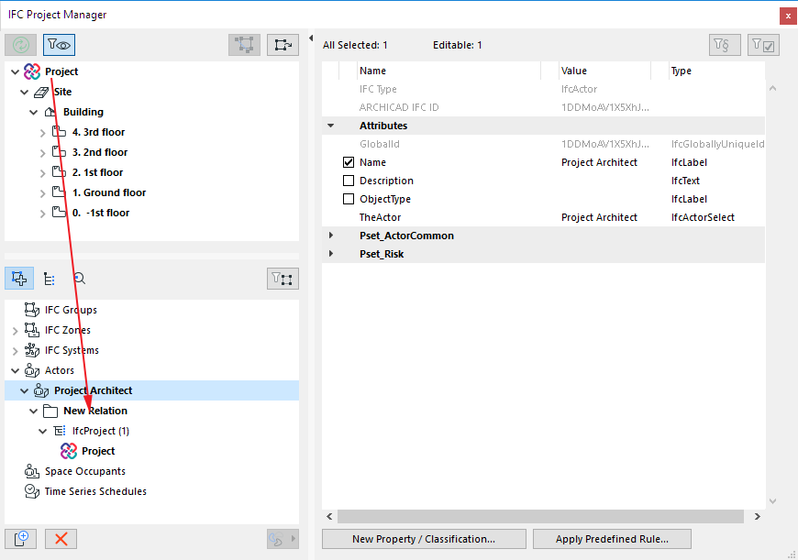
Task: Toggle the filter visible elements eye button
Action: (x=59, y=45)
